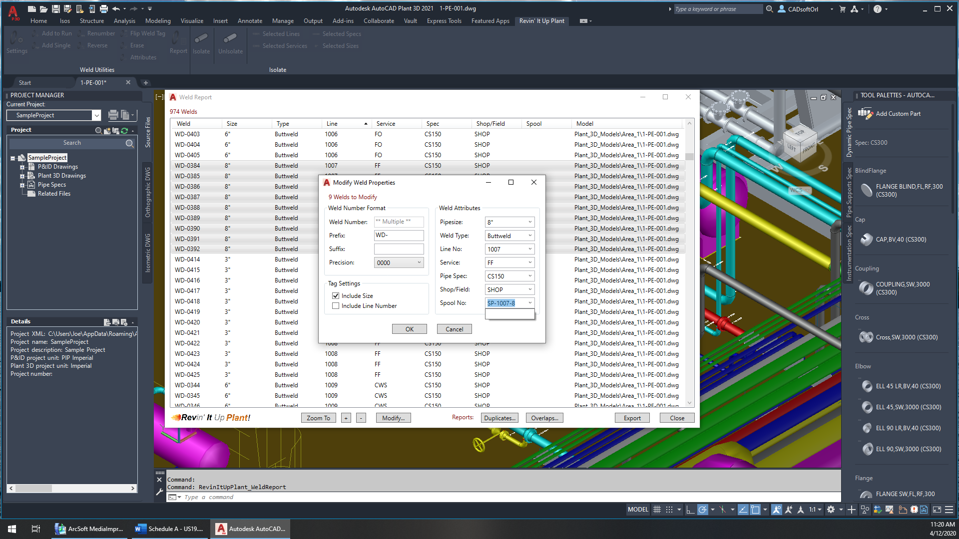Click OK in Modify Weld Properties
This screenshot has height=539, width=959.
409,329
